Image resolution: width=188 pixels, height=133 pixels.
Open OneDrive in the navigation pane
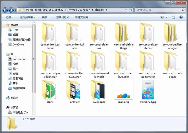[x=18, y=44]
